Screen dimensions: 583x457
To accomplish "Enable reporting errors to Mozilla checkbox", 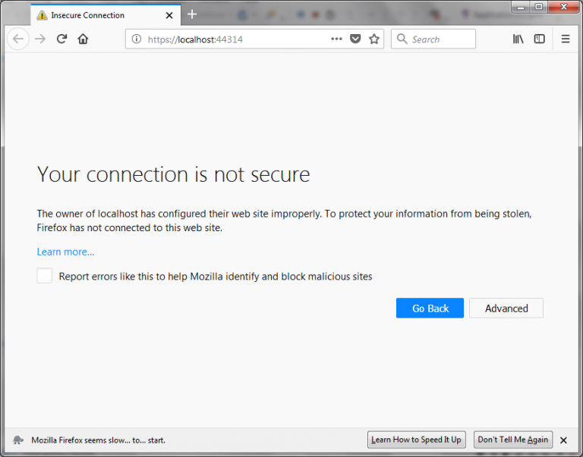I will point(45,277).
